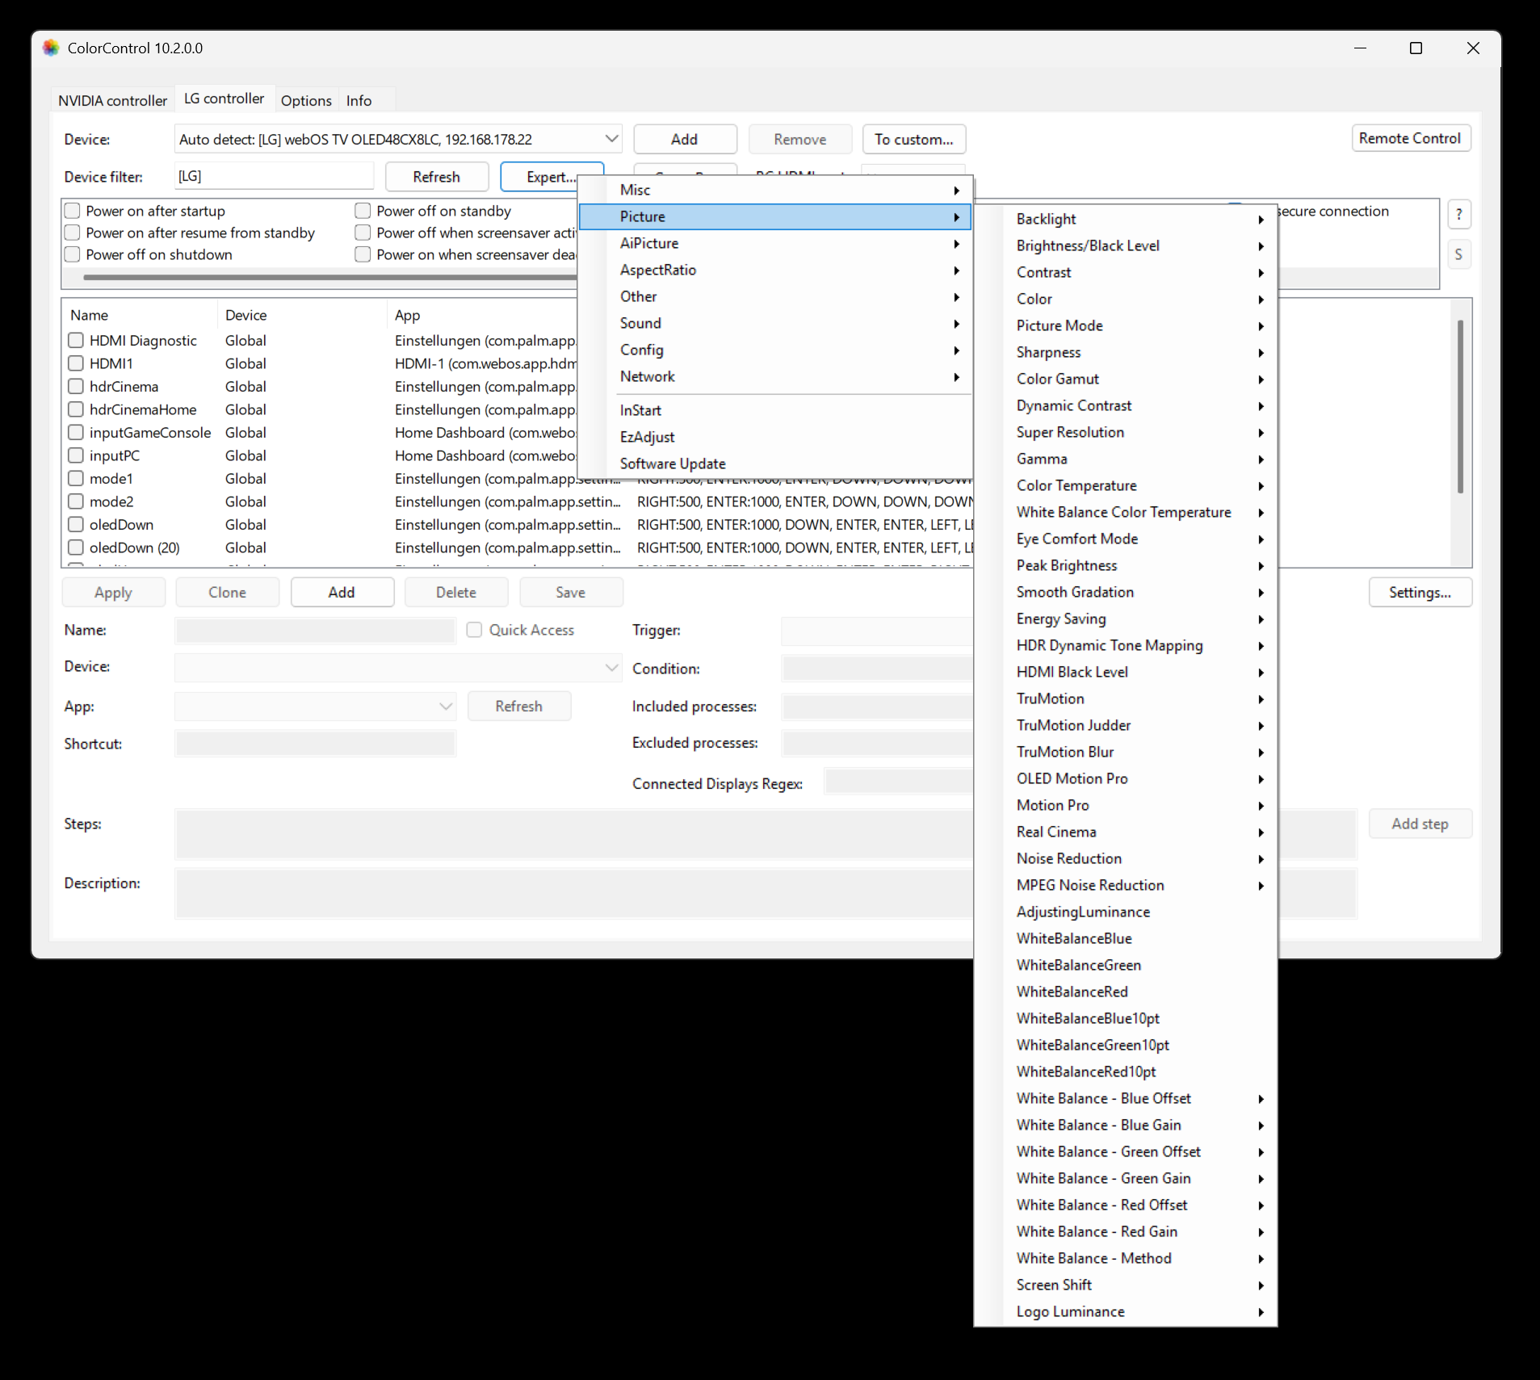Expand the Backlight submenu
1540x1380 pixels.
coord(1126,219)
